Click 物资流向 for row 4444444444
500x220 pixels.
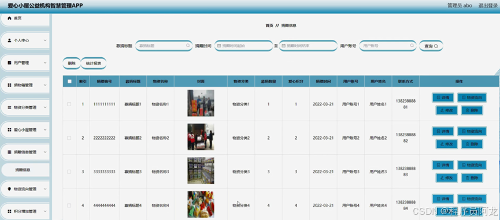tap(472, 199)
